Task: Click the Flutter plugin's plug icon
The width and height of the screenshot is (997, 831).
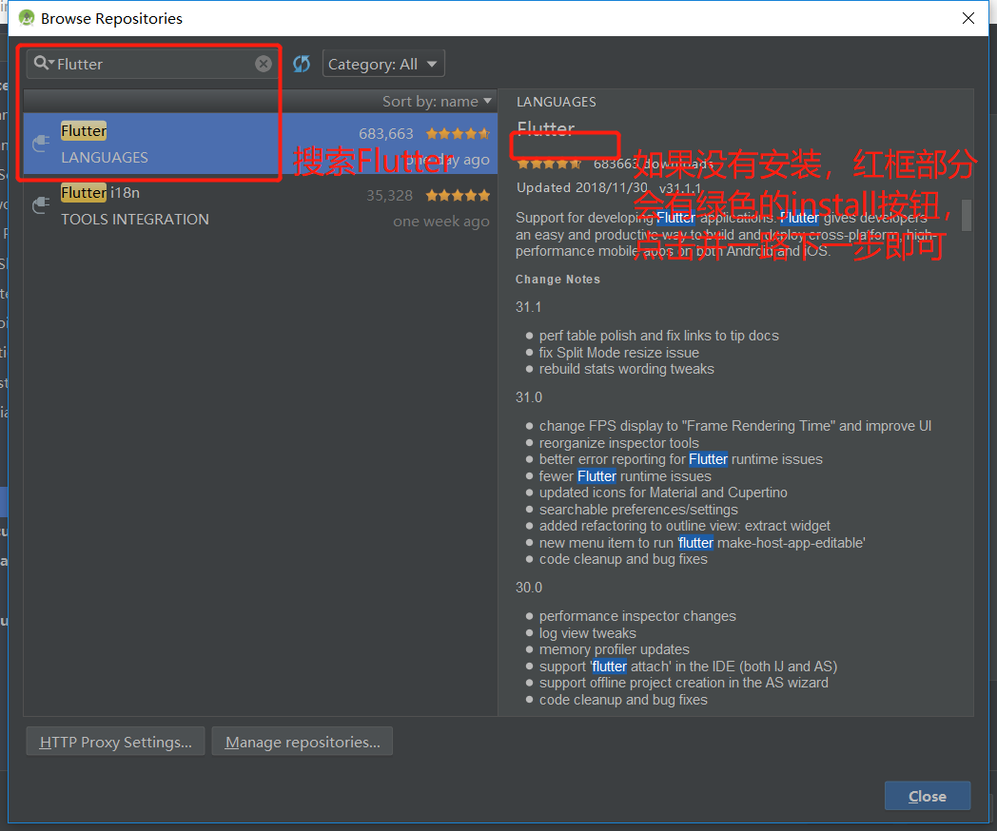Action: pos(41,144)
